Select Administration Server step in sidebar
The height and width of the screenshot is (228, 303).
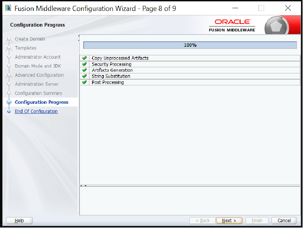tap(37, 84)
